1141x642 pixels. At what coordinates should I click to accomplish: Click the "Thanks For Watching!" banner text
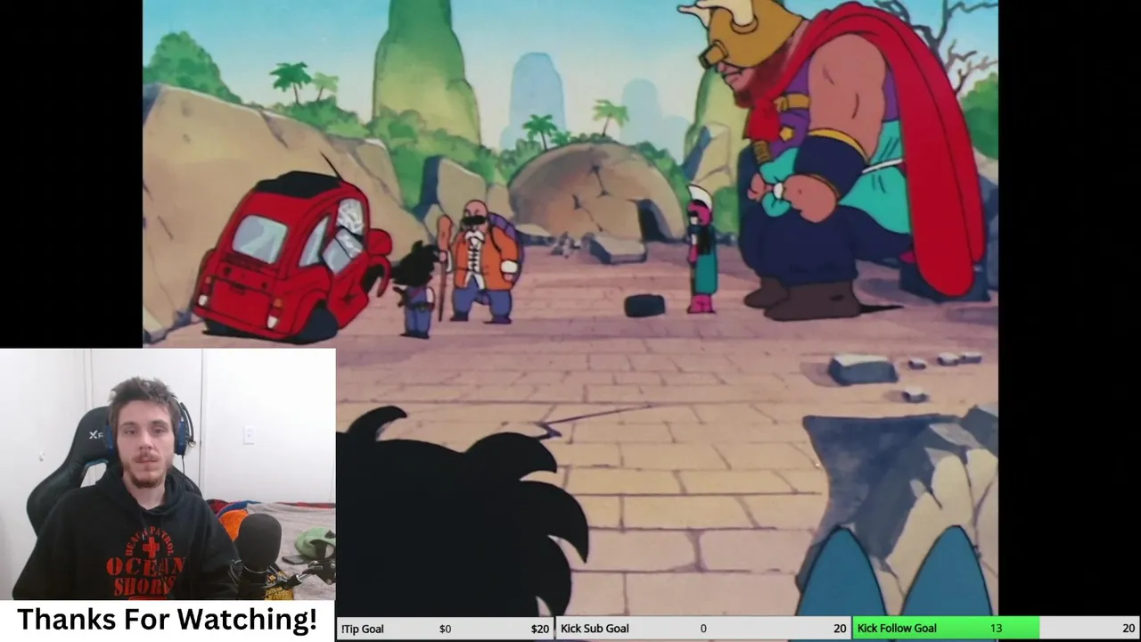click(x=167, y=619)
